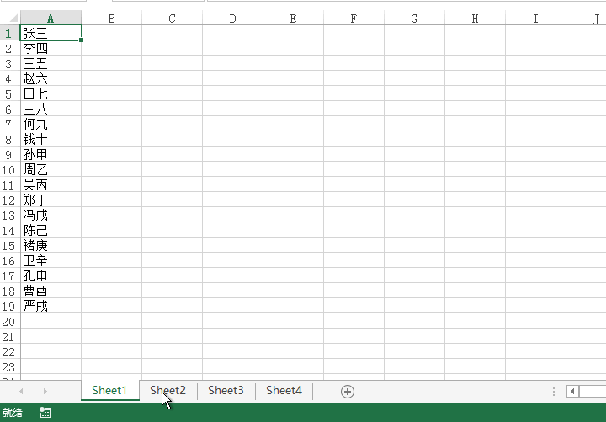
Task: Click cell containing 曹酉
Action: (x=50, y=291)
